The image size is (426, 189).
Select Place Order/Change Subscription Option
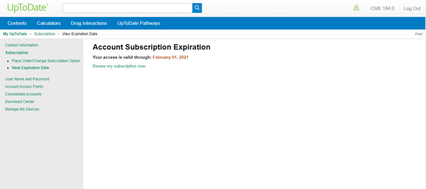tap(46, 61)
